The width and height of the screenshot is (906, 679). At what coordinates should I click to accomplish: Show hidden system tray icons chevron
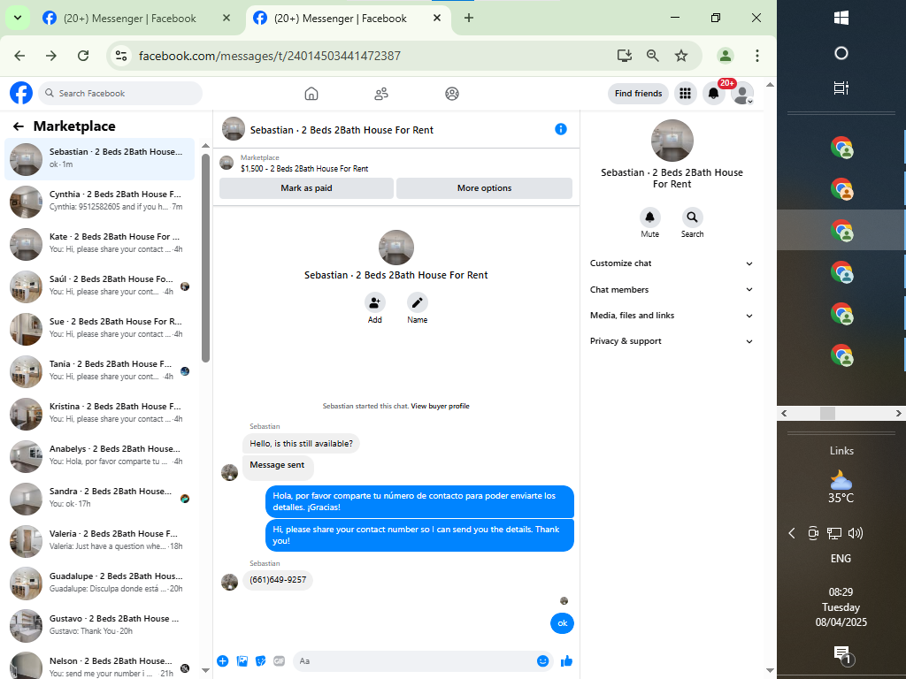[x=792, y=533]
